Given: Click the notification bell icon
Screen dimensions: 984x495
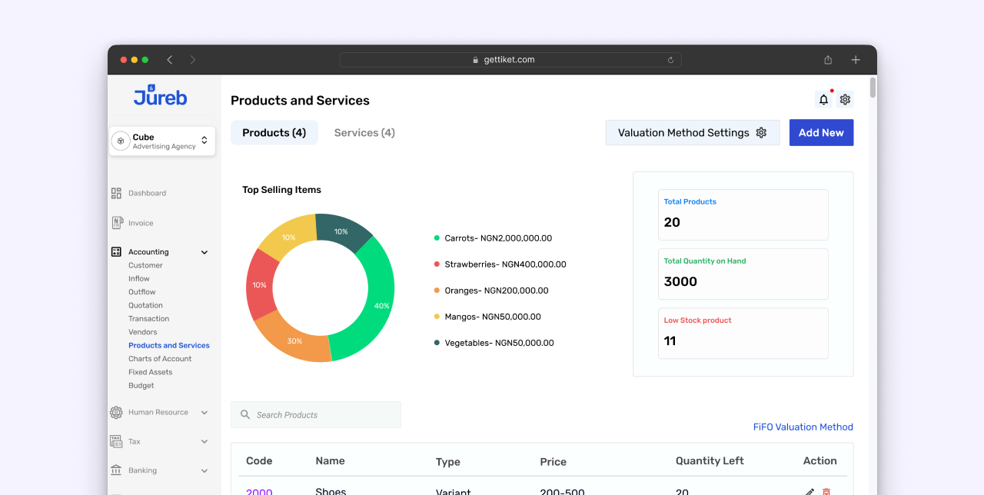Looking at the screenshot, I should tap(823, 100).
